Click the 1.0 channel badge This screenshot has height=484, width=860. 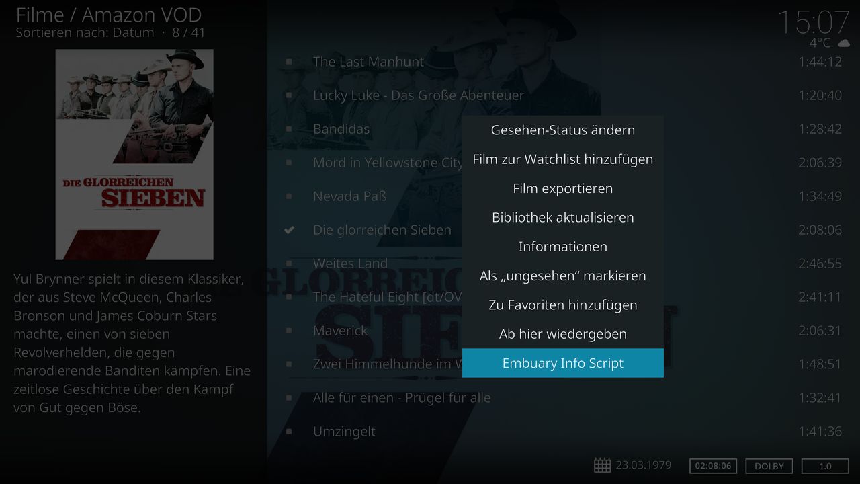pyautogui.click(x=825, y=466)
